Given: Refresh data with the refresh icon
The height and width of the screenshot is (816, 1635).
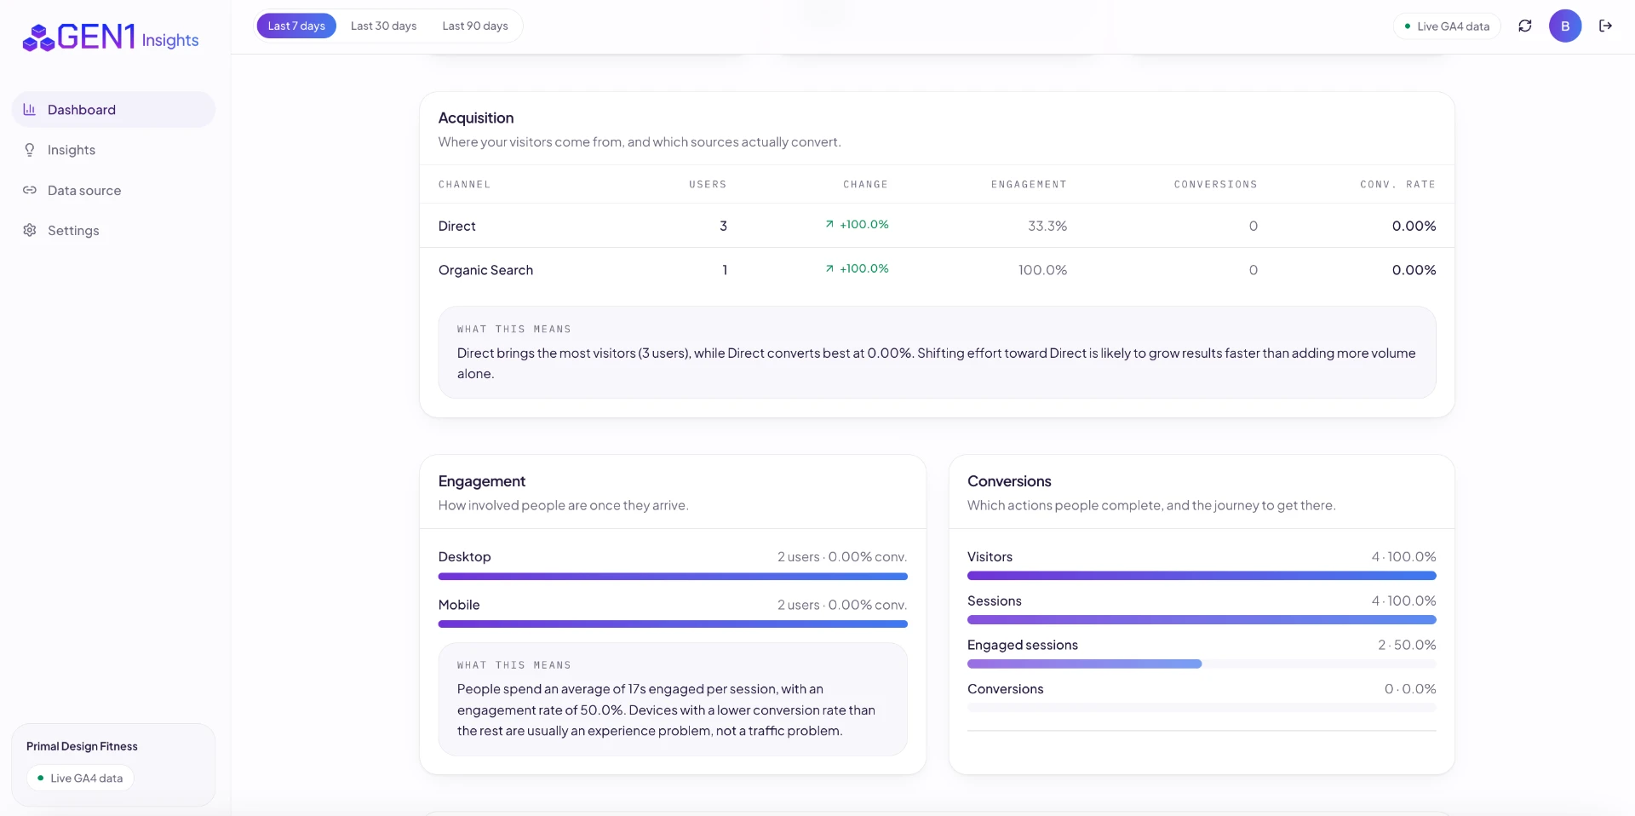Looking at the screenshot, I should [x=1525, y=26].
